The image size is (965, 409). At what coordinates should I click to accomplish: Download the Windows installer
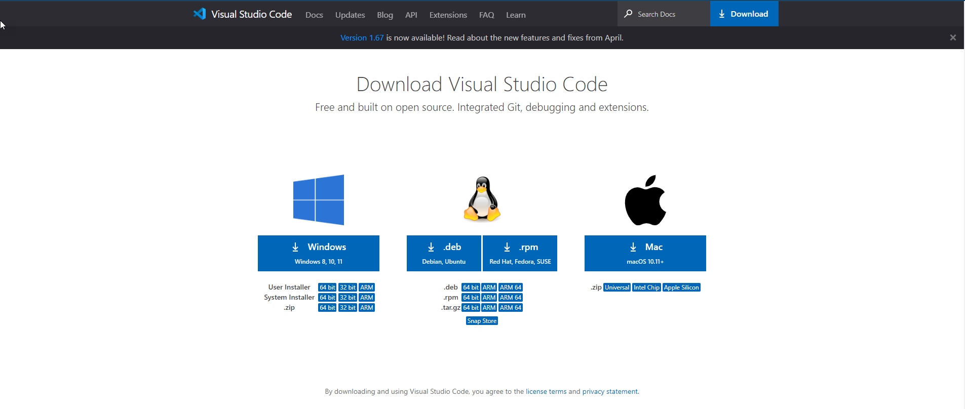click(x=319, y=253)
